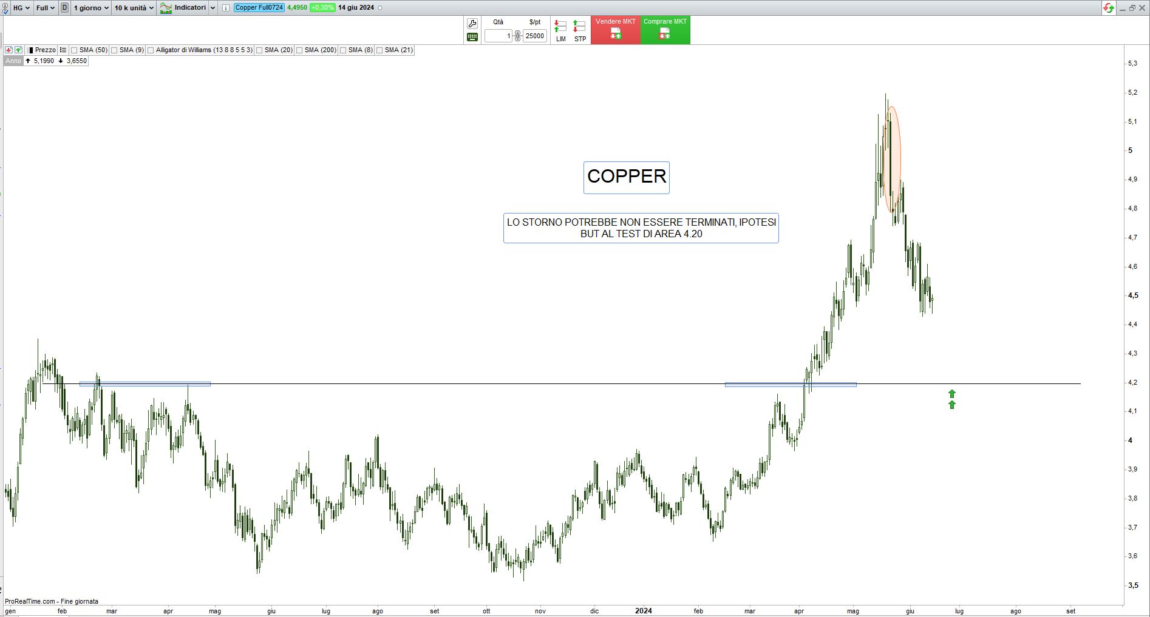The height and width of the screenshot is (617, 1150).
Task: Open the Indicatori menu
Action: tap(188, 8)
